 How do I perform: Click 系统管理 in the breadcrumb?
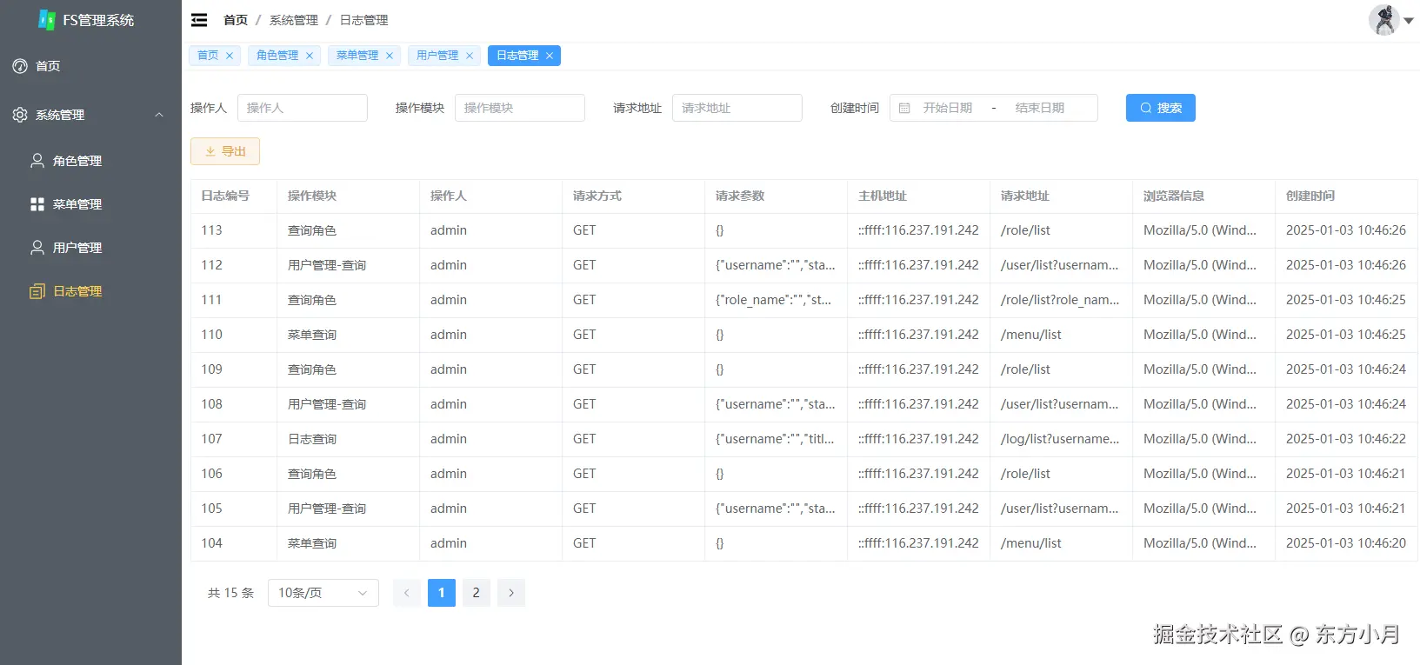point(294,20)
